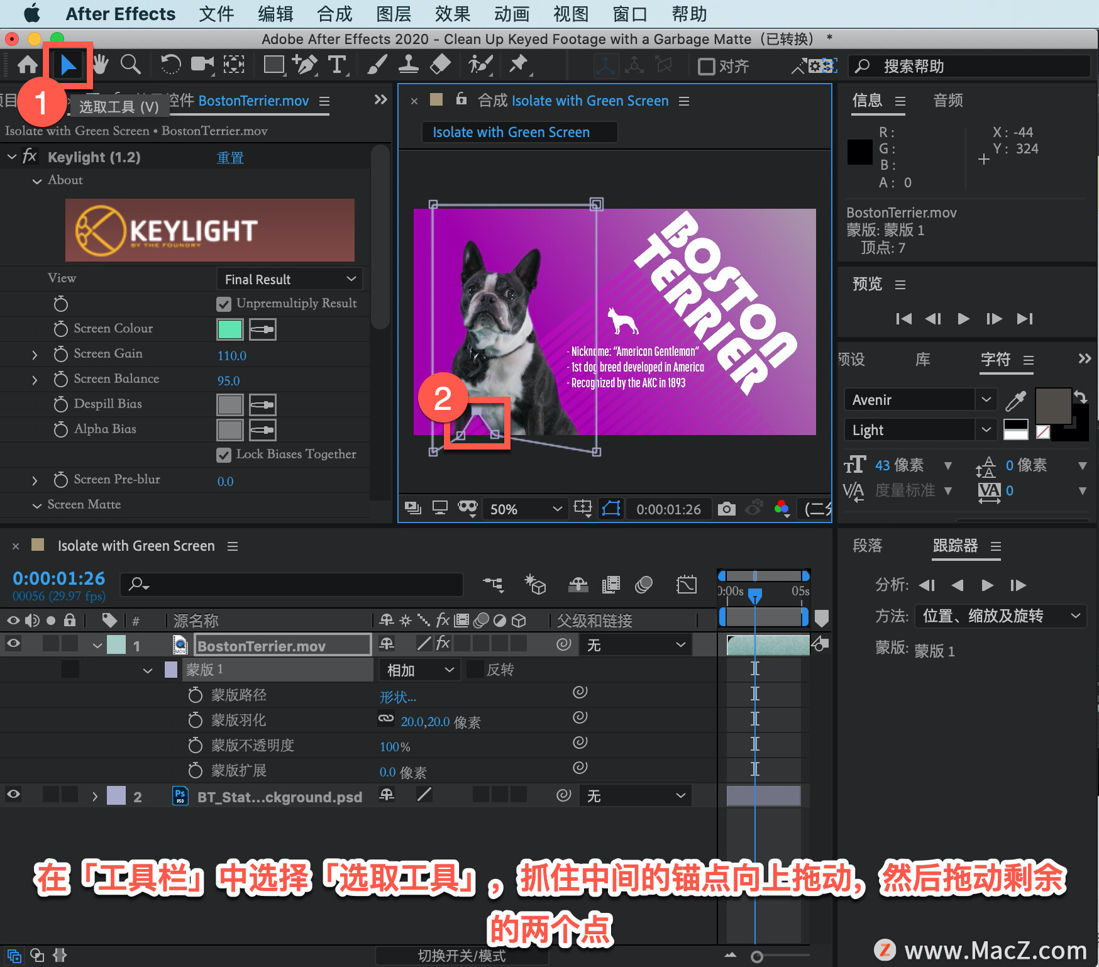This screenshot has width=1099, height=967.
Task: Click the timeline search input field
Action: pos(292,585)
